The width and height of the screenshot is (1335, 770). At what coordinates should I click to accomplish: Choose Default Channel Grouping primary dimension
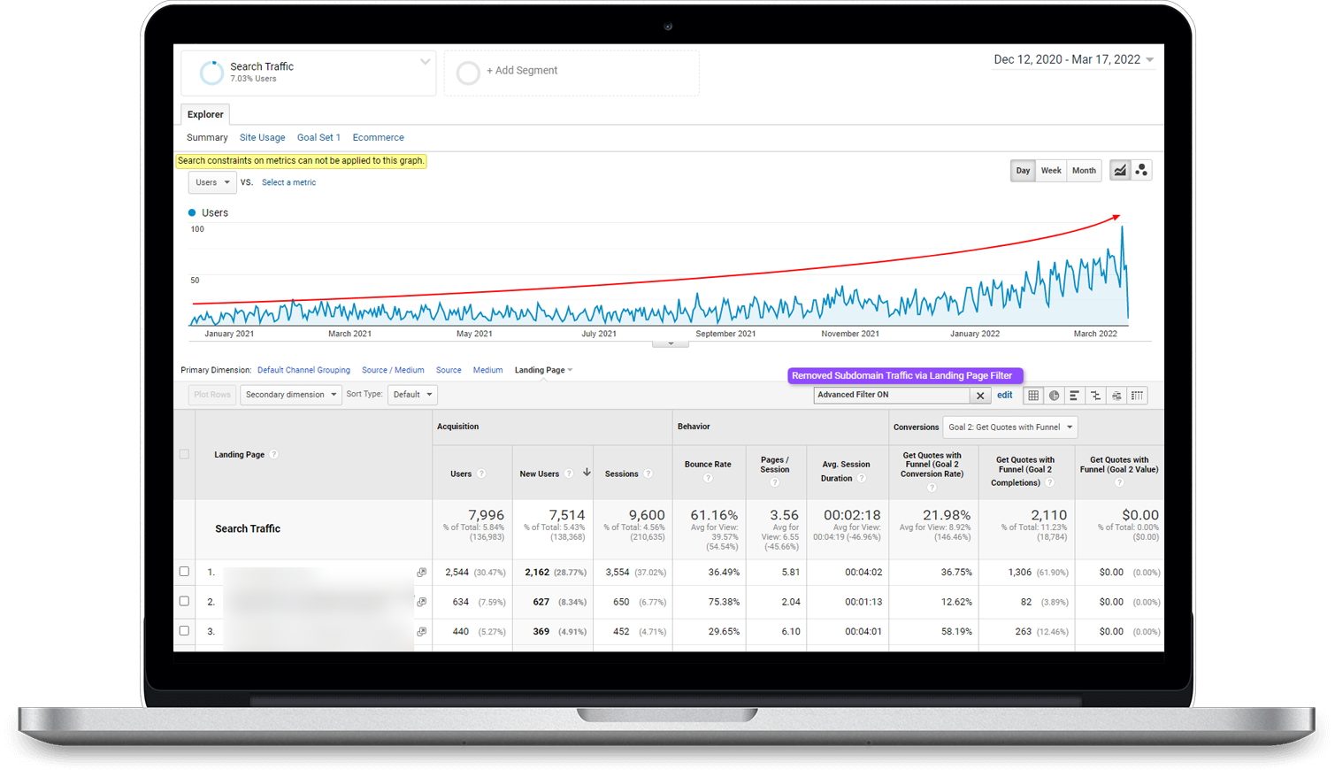pyautogui.click(x=303, y=370)
